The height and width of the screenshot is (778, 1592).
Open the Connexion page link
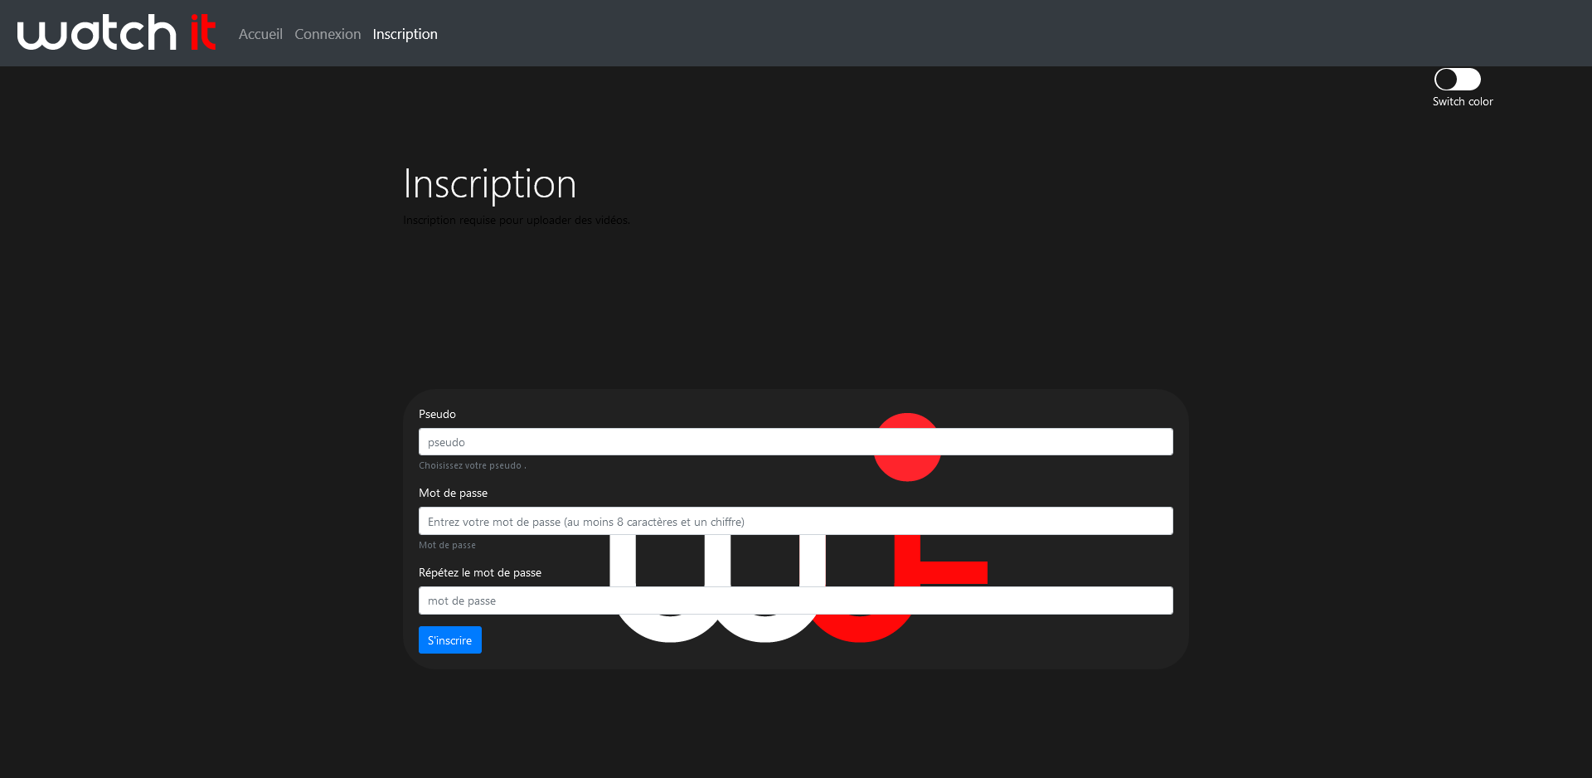pyautogui.click(x=328, y=34)
